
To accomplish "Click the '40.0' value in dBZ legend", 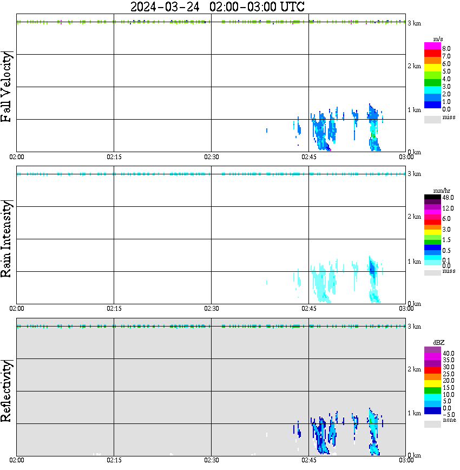I will (x=449, y=354).
